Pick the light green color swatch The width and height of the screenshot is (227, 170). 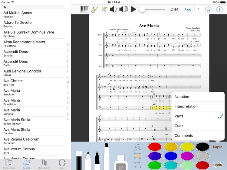(187, 165)
